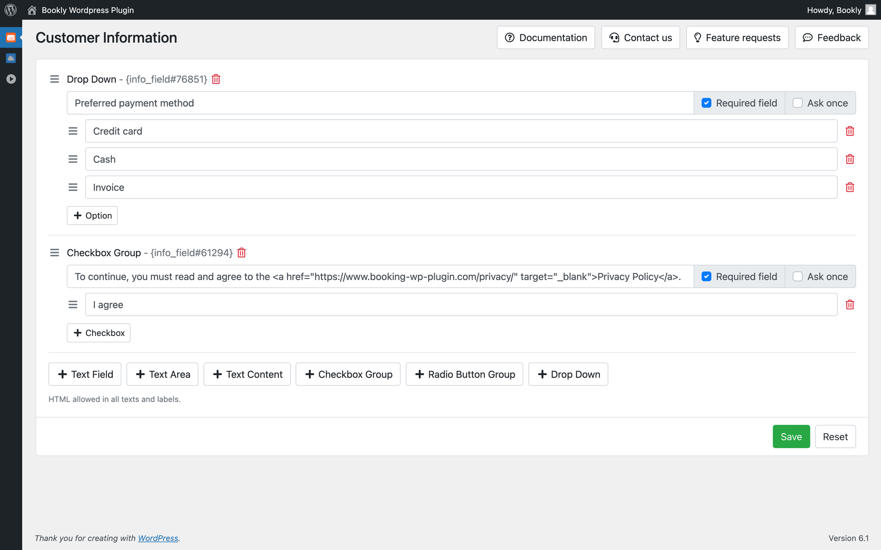This screenshot has height=550, width=881.
Task: Remove the Cash option with trash icon
Action: (x=849, y=159)
